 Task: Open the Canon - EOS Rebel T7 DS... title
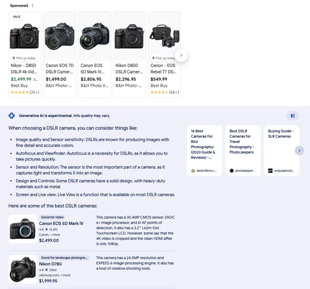point(163,69)
